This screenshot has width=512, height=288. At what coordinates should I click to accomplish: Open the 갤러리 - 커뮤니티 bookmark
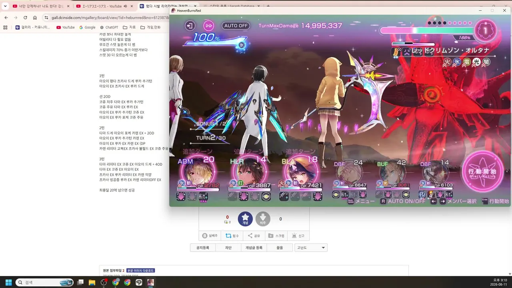point(33,27)
